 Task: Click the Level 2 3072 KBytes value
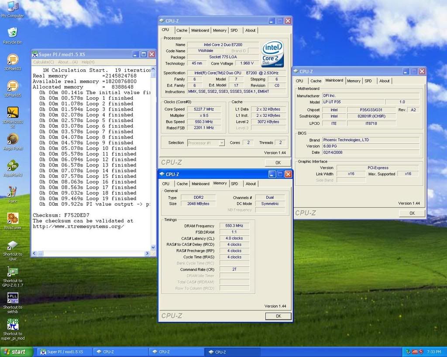(x=268, y=122)
